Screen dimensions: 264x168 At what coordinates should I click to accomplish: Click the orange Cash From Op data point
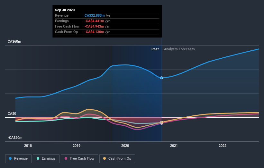161,122
